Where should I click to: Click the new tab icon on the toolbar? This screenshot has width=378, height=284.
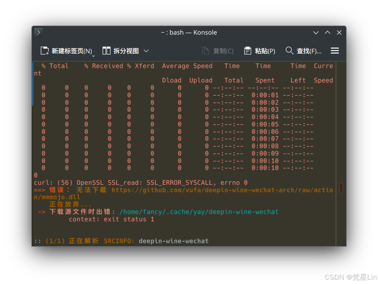(x=44, y=51)
